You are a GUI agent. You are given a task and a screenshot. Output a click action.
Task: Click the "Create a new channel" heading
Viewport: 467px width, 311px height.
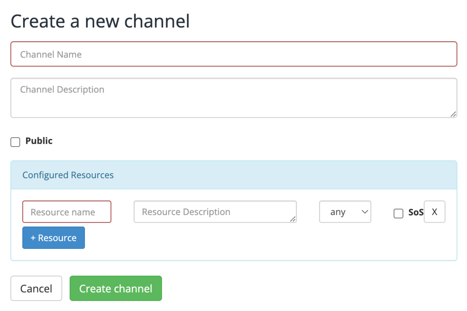click(100, 21)
